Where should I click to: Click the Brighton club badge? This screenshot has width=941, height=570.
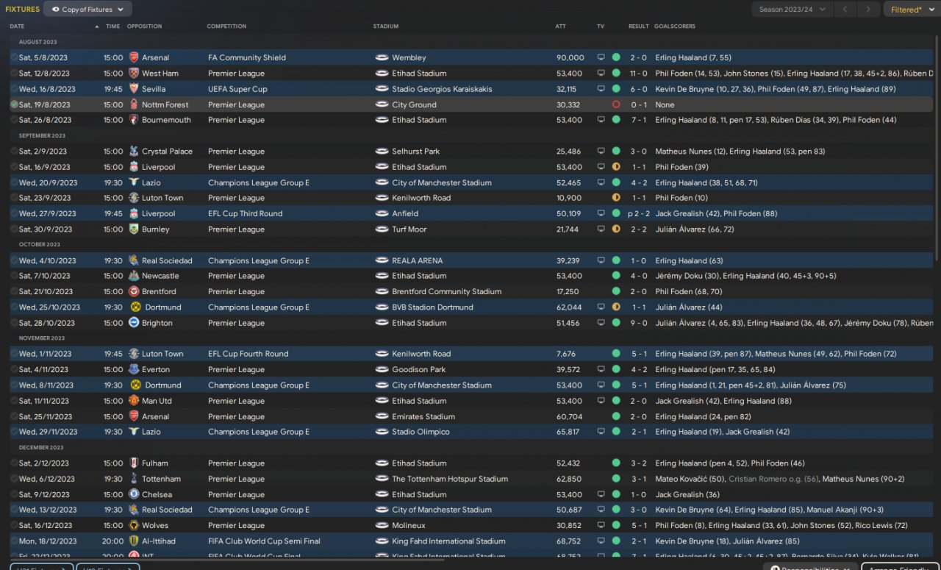coord(133,323)
